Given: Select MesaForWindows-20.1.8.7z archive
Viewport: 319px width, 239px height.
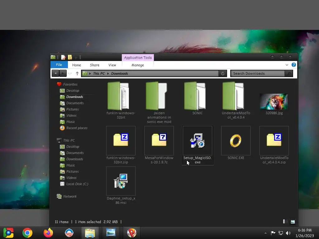Looking at the screenshot, I should (159, 145).
